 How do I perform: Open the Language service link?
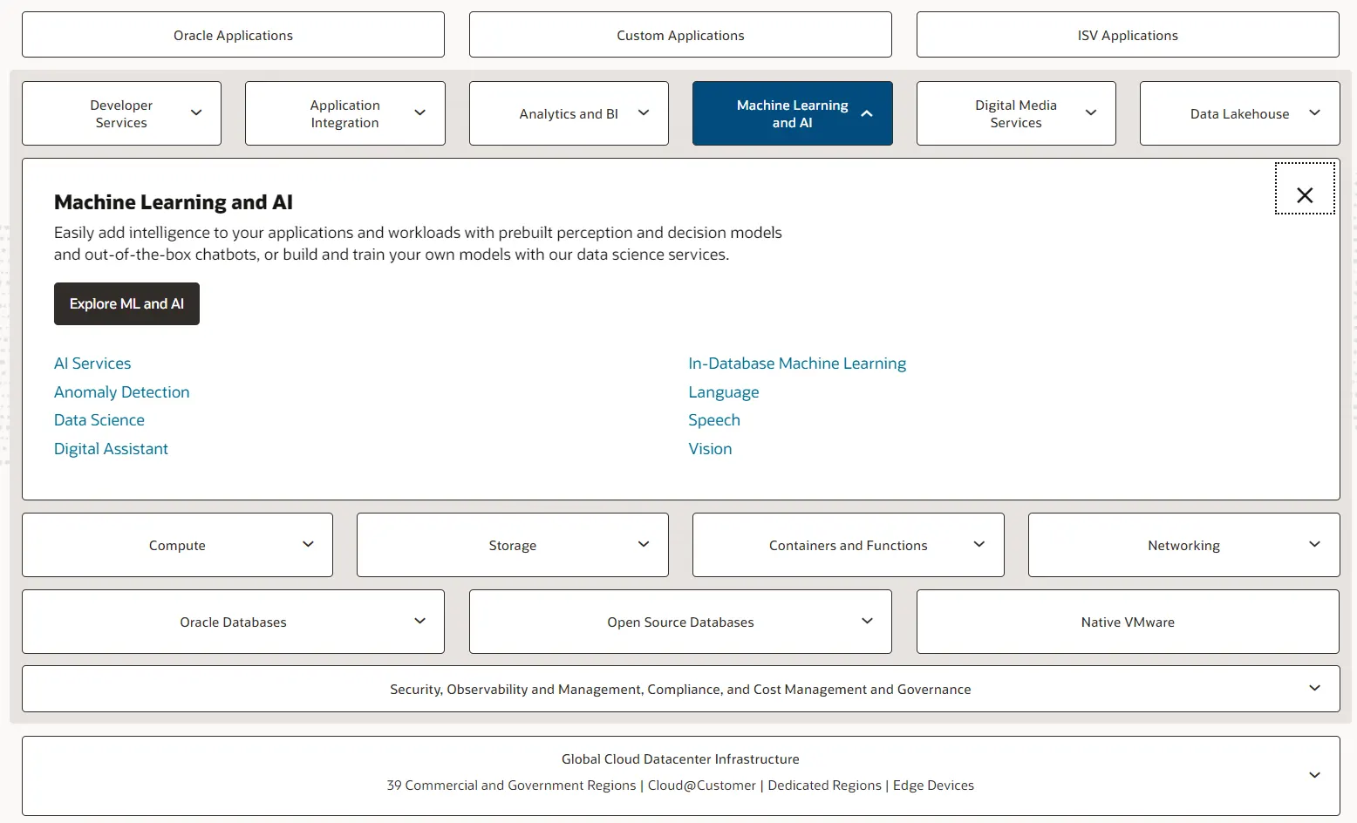point(724,392)
